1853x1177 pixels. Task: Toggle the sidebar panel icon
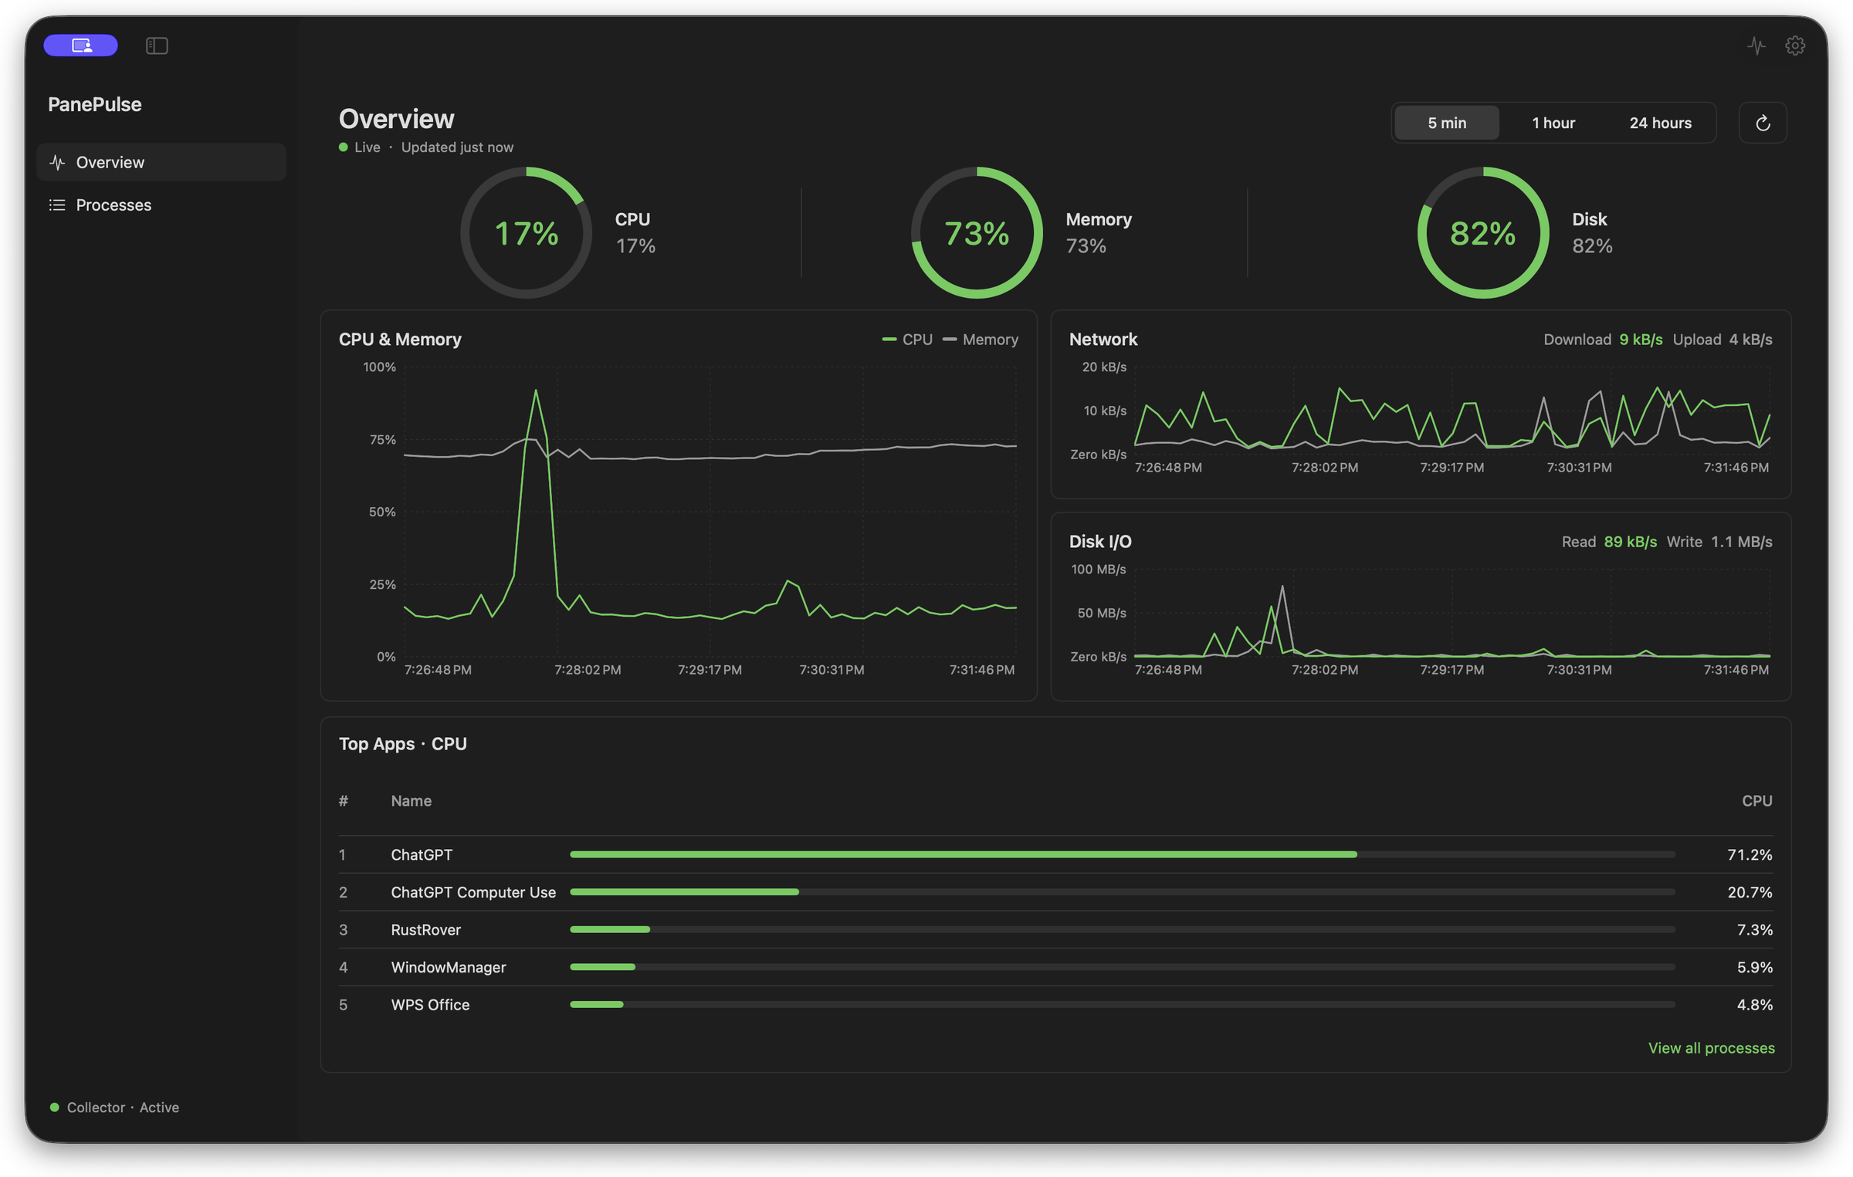coord(157,46)
